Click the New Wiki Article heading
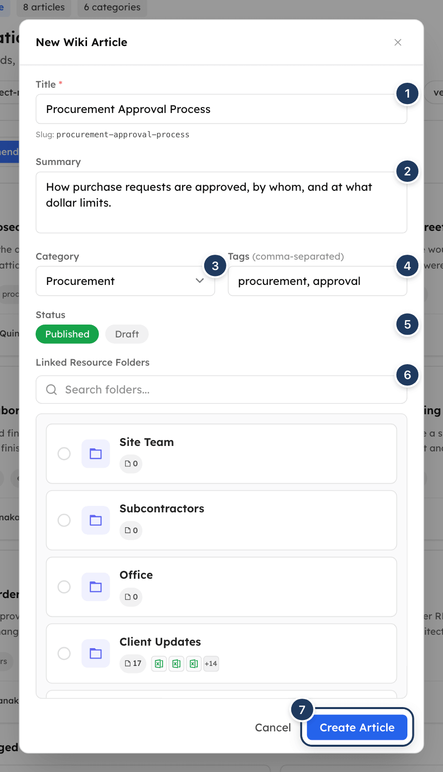This screenshot has width=443, height=772. [x=82, y=42]
